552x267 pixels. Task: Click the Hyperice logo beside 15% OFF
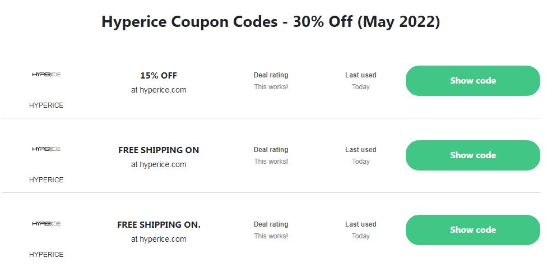(47, 75)
